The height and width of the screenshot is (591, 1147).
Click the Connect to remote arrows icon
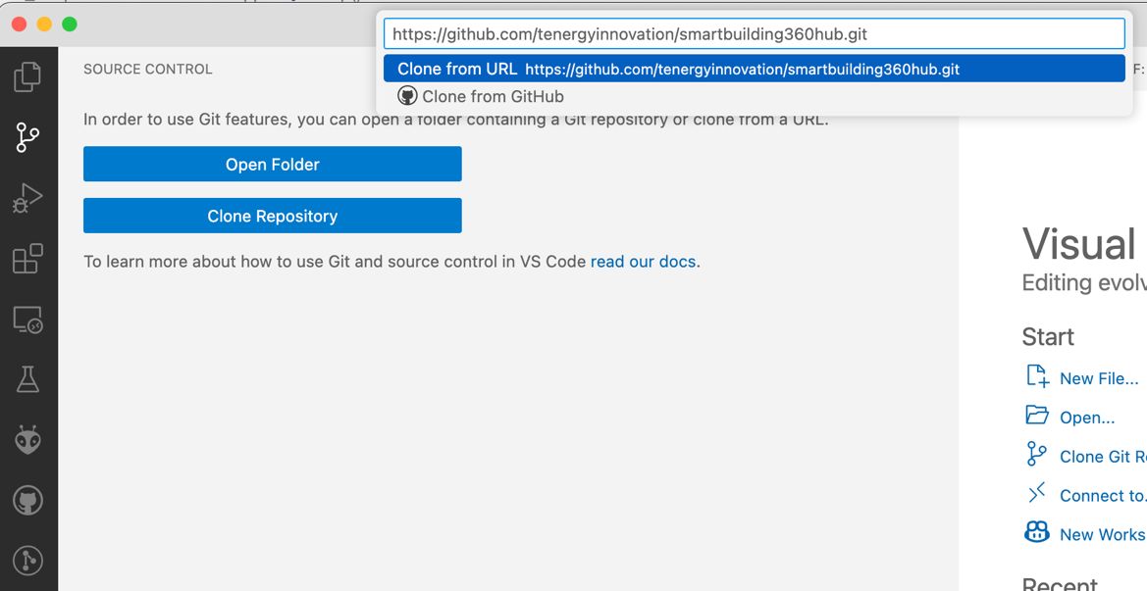[1036, 494]
